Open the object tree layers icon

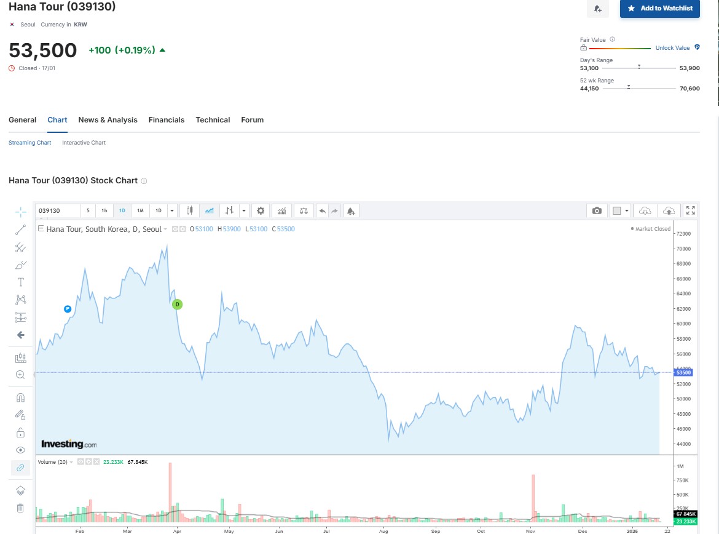tap(21, 490)
